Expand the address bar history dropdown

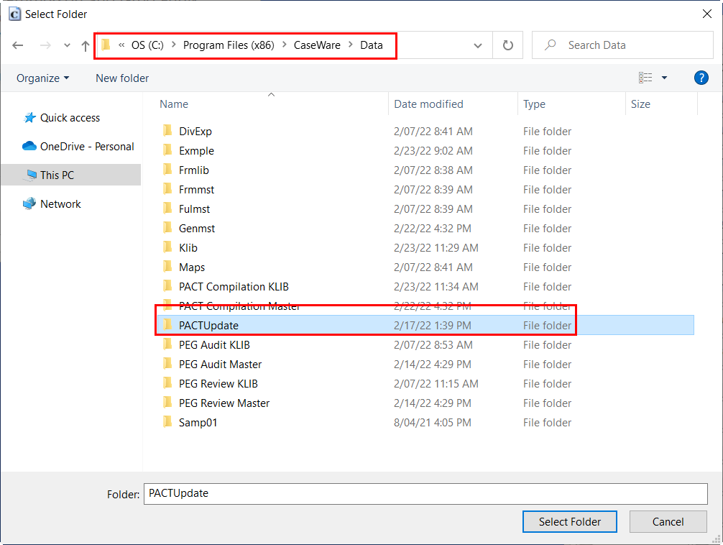[478, 45]
